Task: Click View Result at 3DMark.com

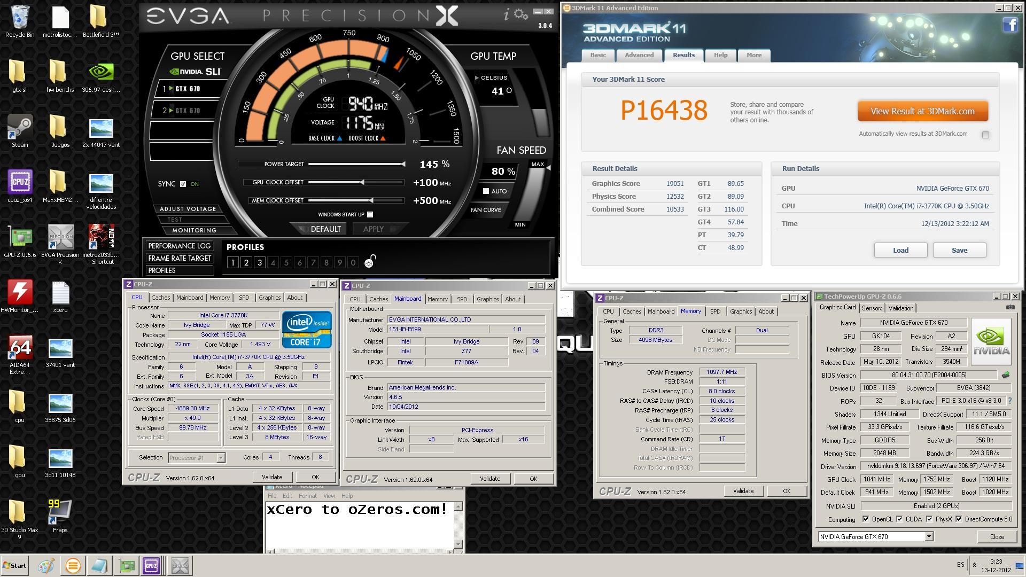Action: coord(923,111)
